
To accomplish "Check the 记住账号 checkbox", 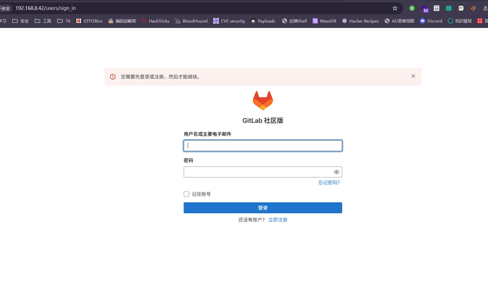I will pos(186,194).
